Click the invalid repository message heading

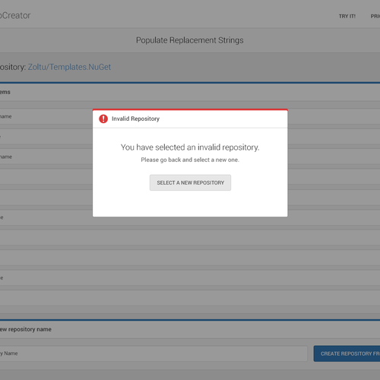pyautogui.click(x=190, y=147)
